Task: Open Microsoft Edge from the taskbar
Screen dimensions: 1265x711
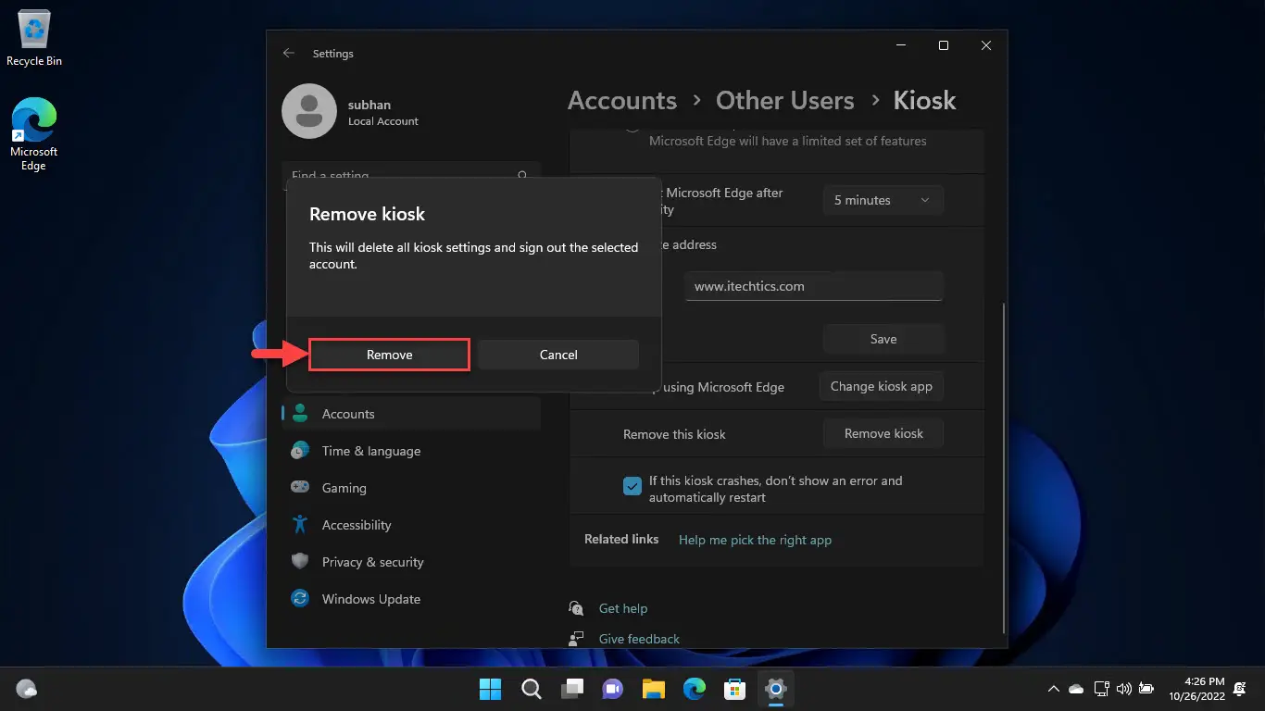Action: (x=695, y=689)
